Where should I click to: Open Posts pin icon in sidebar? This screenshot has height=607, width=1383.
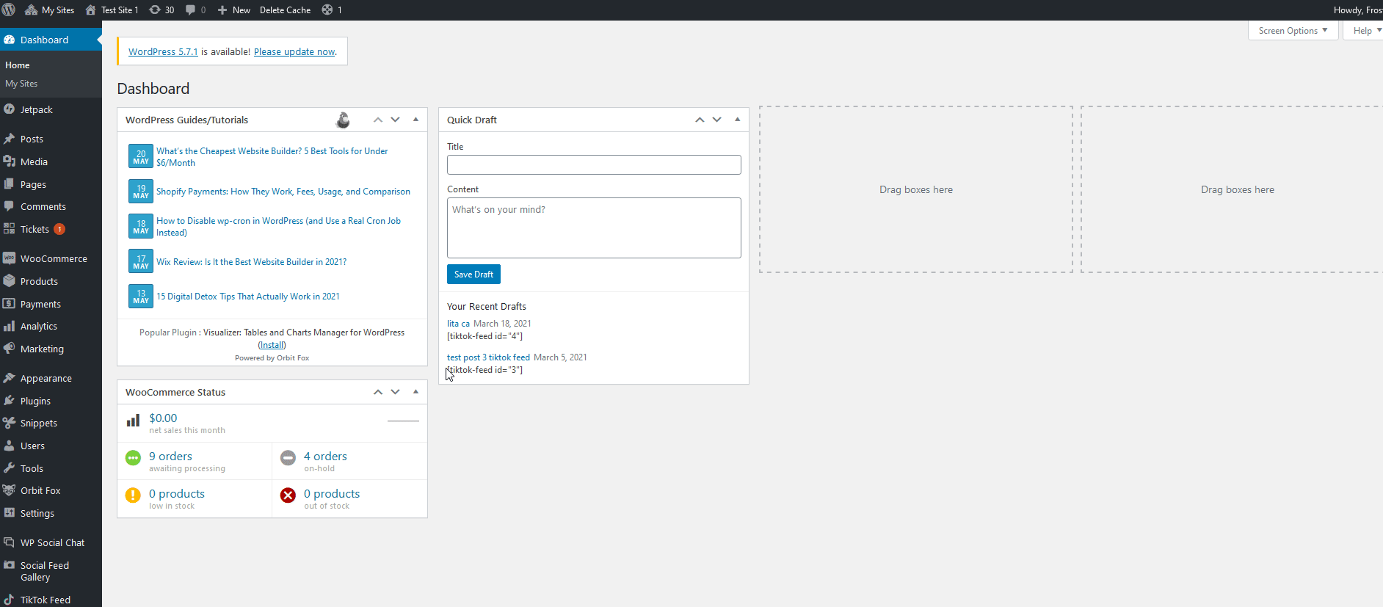pos(9,139)
